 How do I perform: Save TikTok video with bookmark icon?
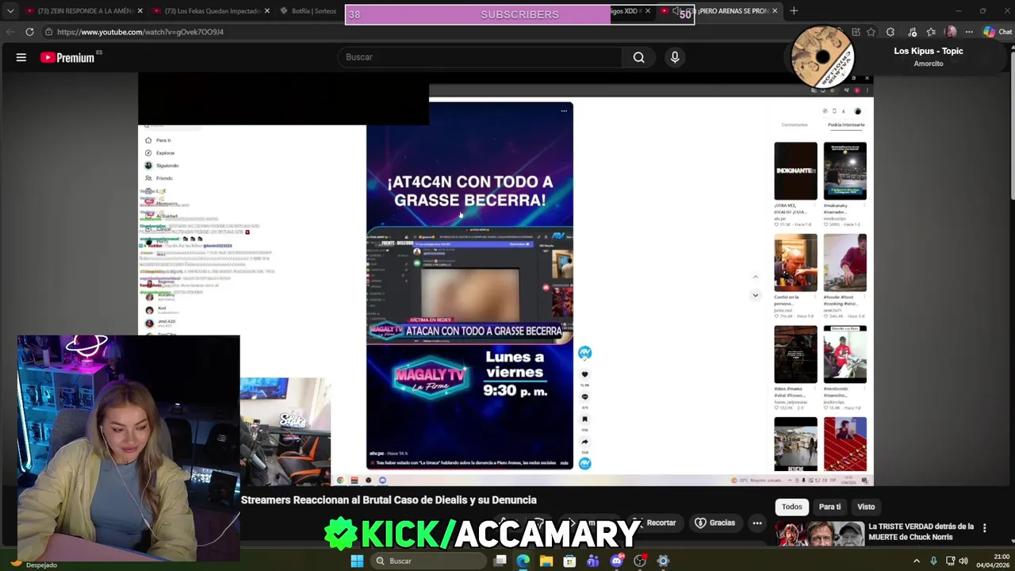point(584,420)
